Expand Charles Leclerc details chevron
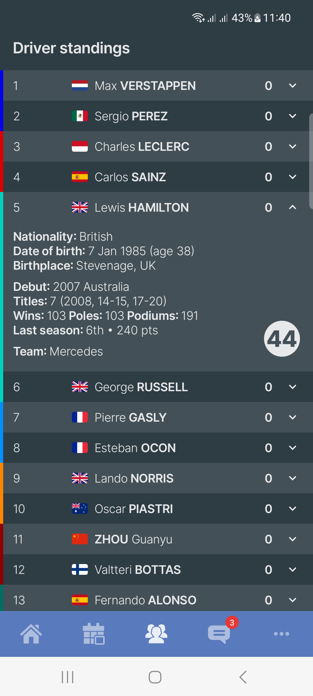The width and height of the screenshot is (313, 696). pyautogui.click(x=292, y=146)
